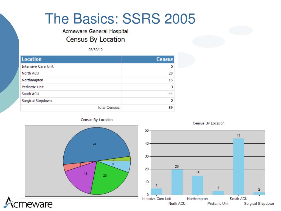Click the 44 data label above South ACU bar
The width and height of the screenshot is (281, 211).
coord(238,136)
